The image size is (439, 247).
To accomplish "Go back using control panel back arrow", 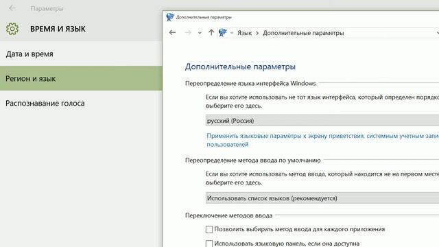I will tap(172, 33).
